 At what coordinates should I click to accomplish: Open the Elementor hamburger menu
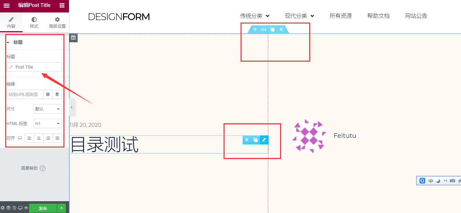[x=7, y=6]
